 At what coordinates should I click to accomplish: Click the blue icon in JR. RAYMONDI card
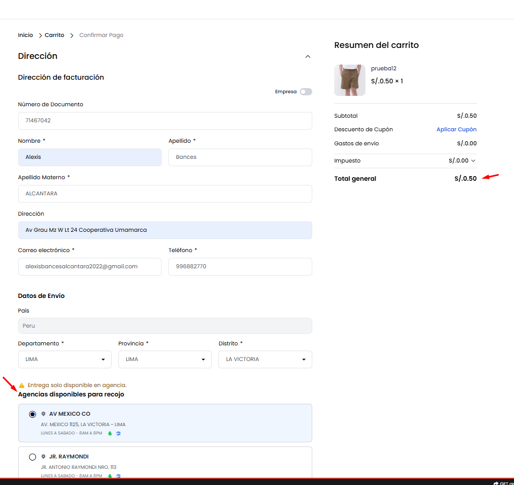118,476
